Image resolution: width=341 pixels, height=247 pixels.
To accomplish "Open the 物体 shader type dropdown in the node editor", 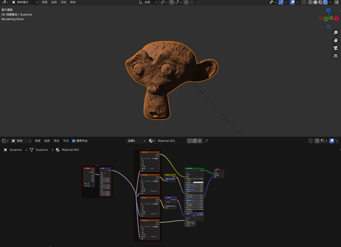I will (x=21, y=141).
